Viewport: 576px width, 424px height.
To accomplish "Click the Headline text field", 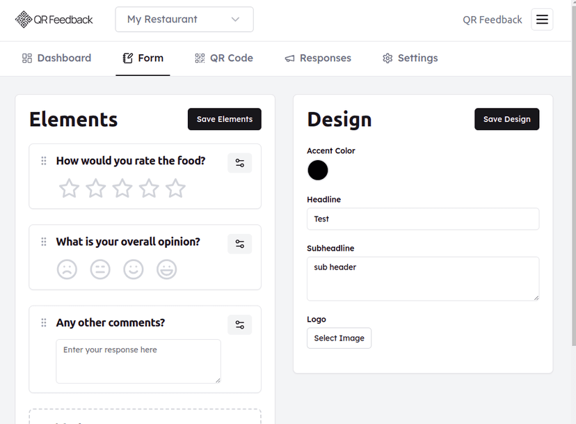I will coord(423,219).
